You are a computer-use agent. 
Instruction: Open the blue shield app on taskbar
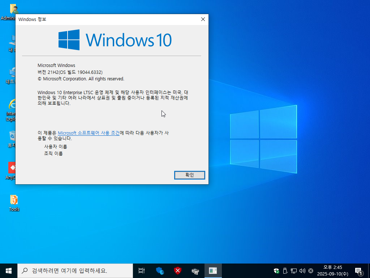point(160,271)
